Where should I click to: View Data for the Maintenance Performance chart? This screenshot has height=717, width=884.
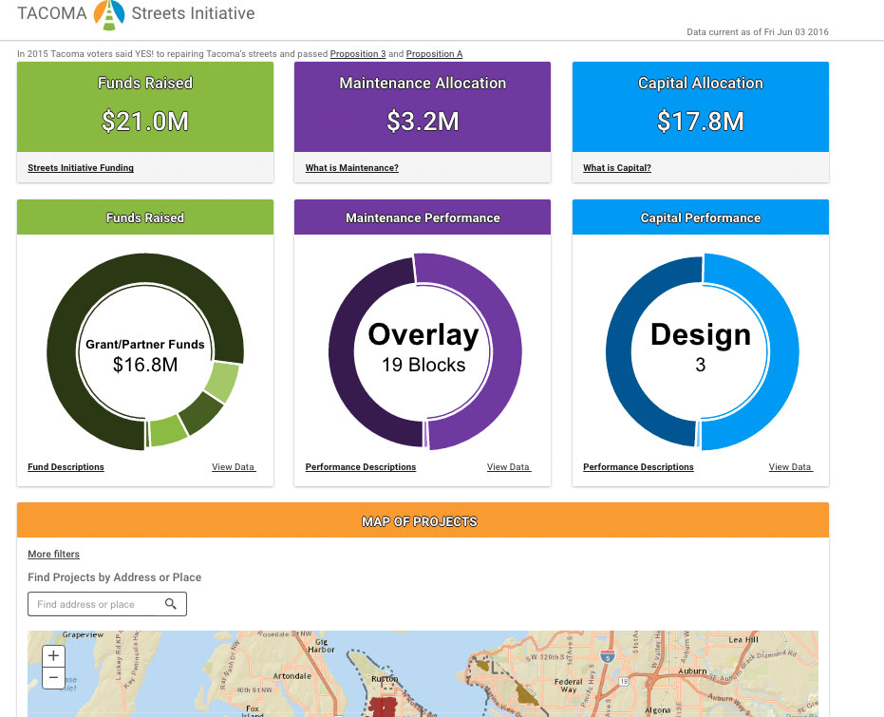(x=508, y=467)
